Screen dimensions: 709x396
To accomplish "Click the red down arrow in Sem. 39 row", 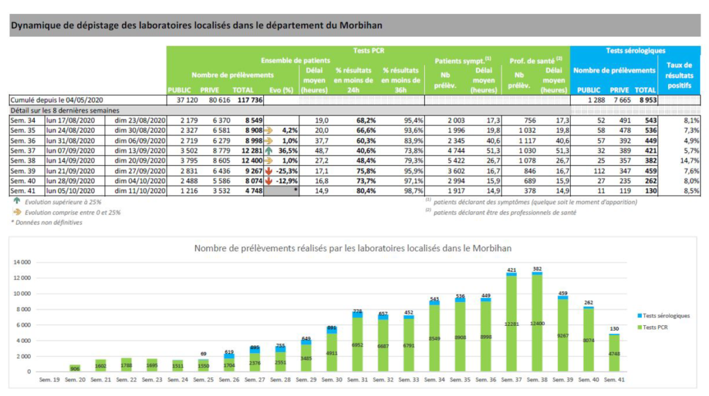I will [x=268, y=171].
